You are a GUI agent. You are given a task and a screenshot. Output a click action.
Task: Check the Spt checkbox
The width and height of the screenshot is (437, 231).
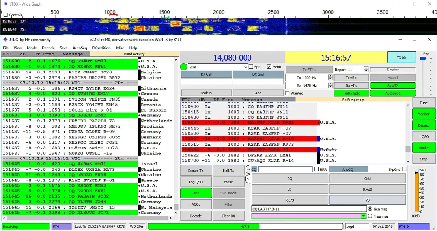tap(251, 67)
